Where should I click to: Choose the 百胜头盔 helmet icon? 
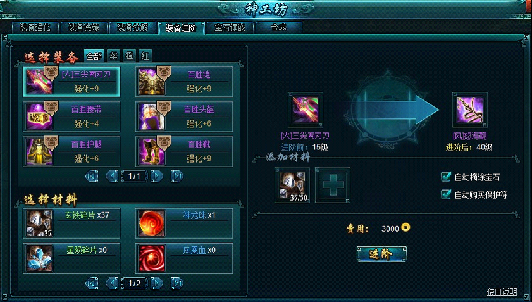pos(152,116)
